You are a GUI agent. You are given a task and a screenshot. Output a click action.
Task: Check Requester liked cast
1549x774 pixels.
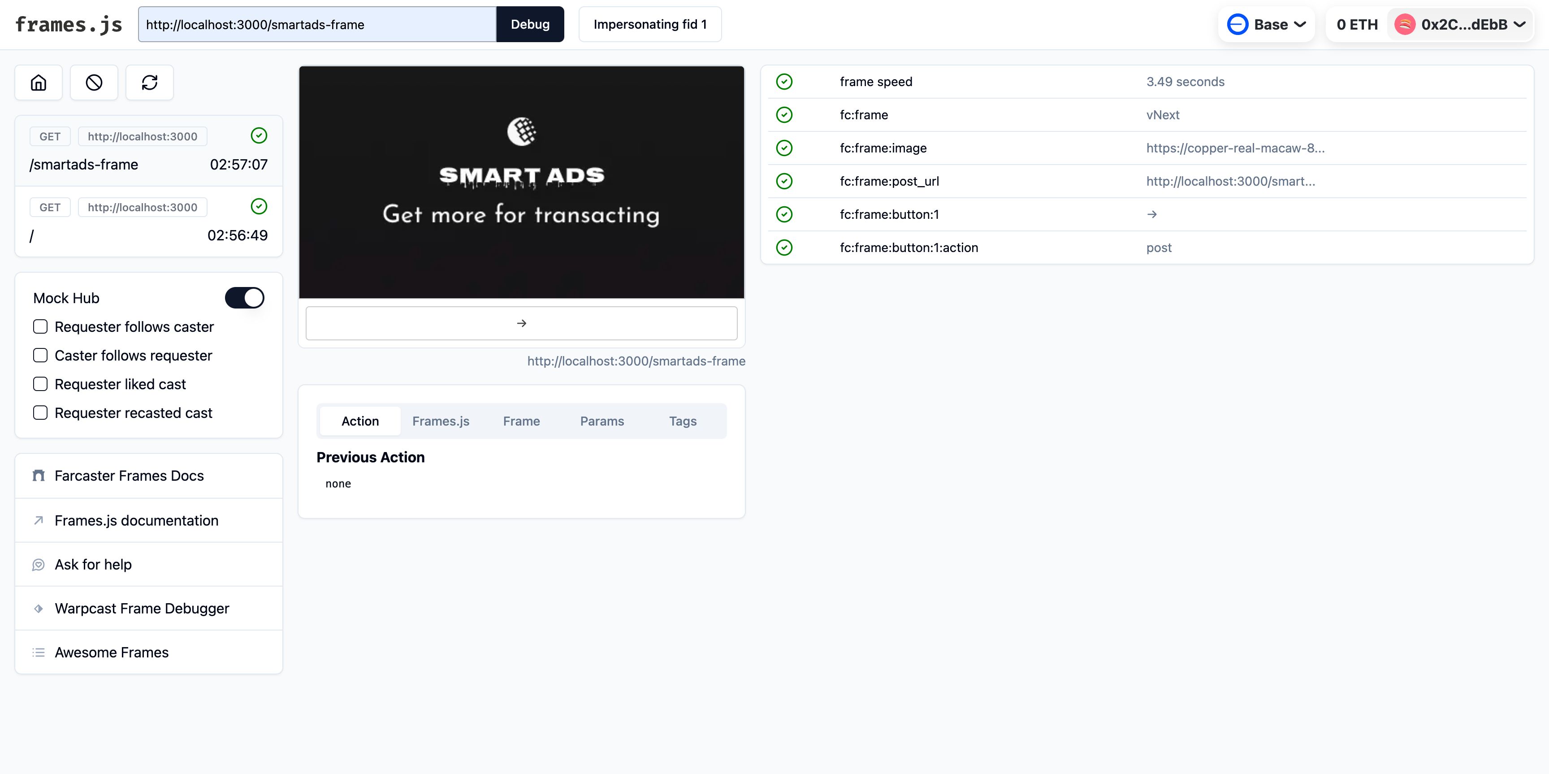(40, 384)
